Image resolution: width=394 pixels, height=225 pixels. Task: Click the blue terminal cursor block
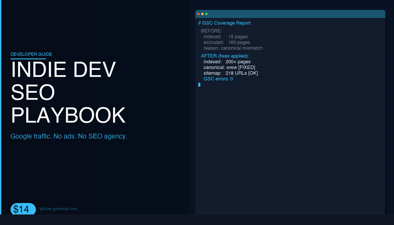199,85
